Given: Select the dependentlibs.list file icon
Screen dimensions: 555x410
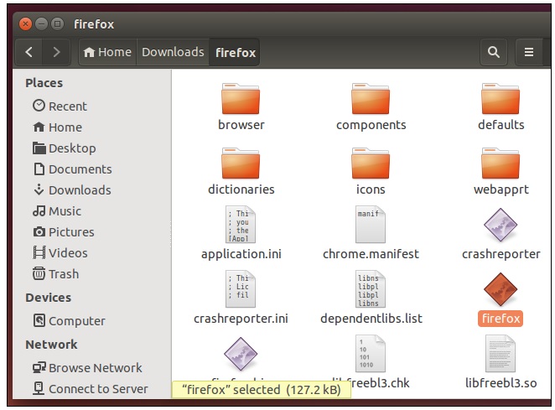Looking at the screenshot, I should 371,289.
